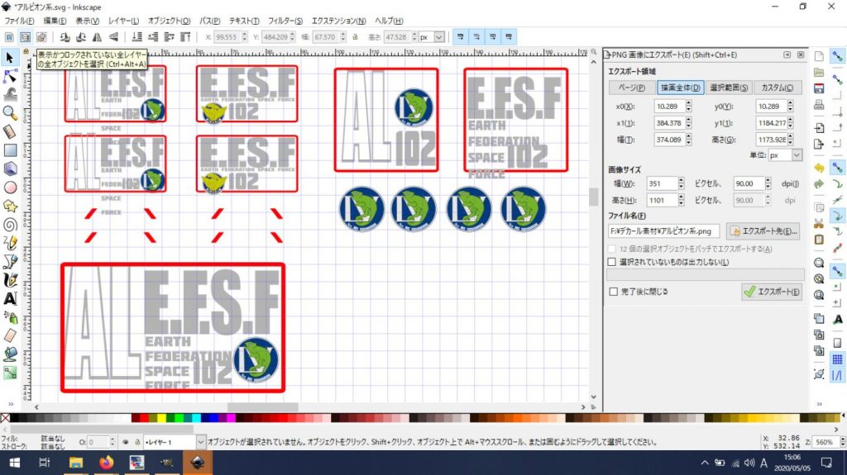Image resolution: width=847 pixels, height=475 pixels.
Task: Select カスタム(C) export area button
Action: (x=778, y=88)
